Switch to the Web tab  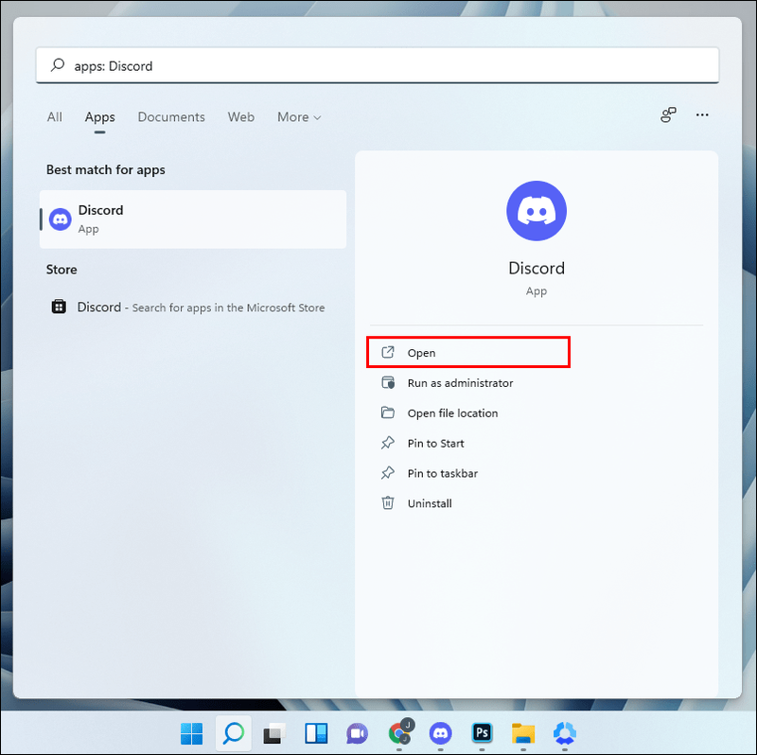(241, 117)
